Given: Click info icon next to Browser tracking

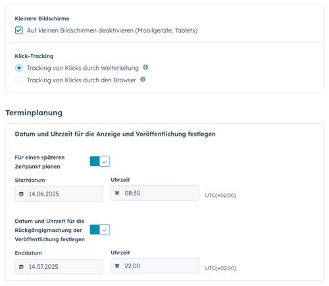Looking at the screenshot, I should pos(143,79).
